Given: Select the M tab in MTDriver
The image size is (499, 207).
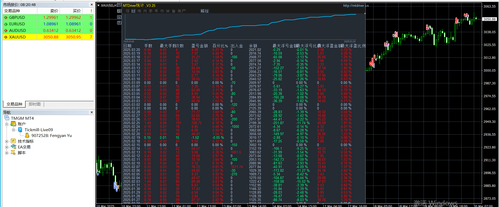Looking at the screenshot, I should click(x=168, y=11).
